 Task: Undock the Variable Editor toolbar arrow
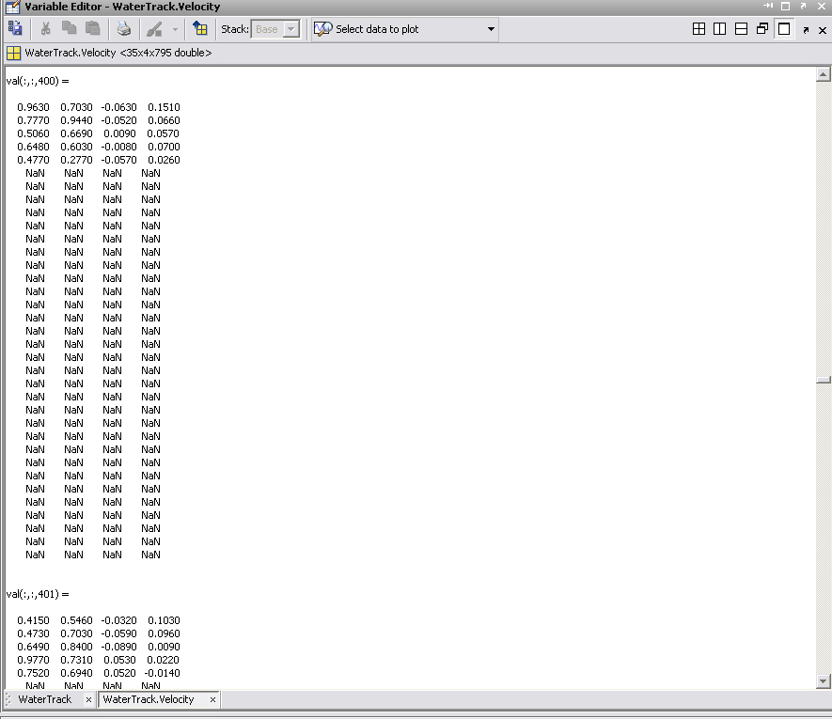coord(806,30)
